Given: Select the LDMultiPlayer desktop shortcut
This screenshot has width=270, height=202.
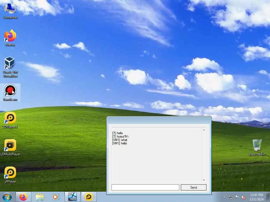Looking at the screenshot, I should tap(10, 147).
